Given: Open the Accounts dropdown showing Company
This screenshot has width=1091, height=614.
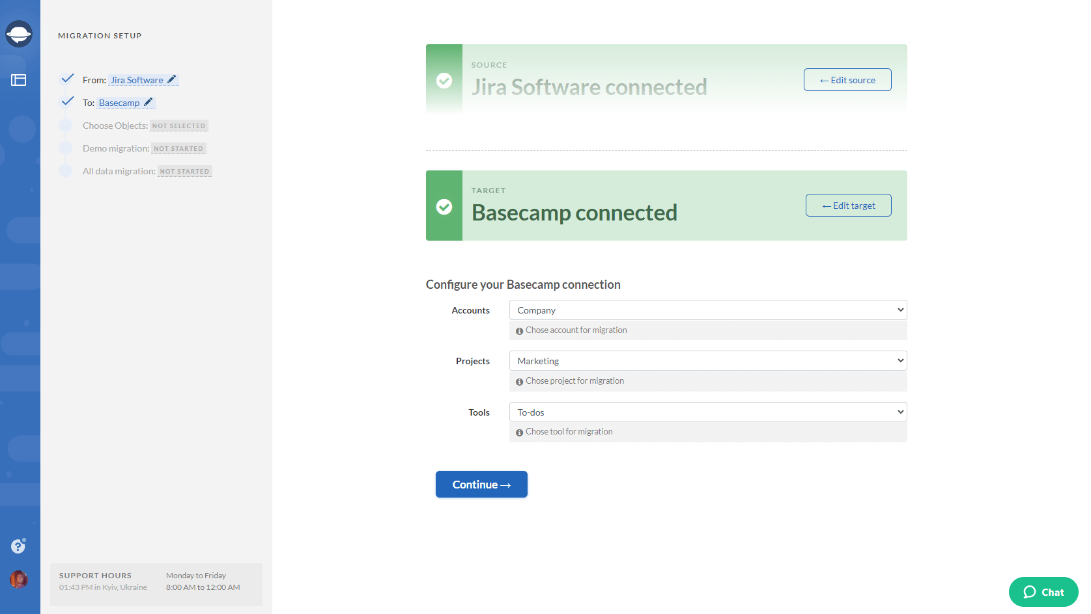Looking at the screenshot, I should click(x=708, y=310).
